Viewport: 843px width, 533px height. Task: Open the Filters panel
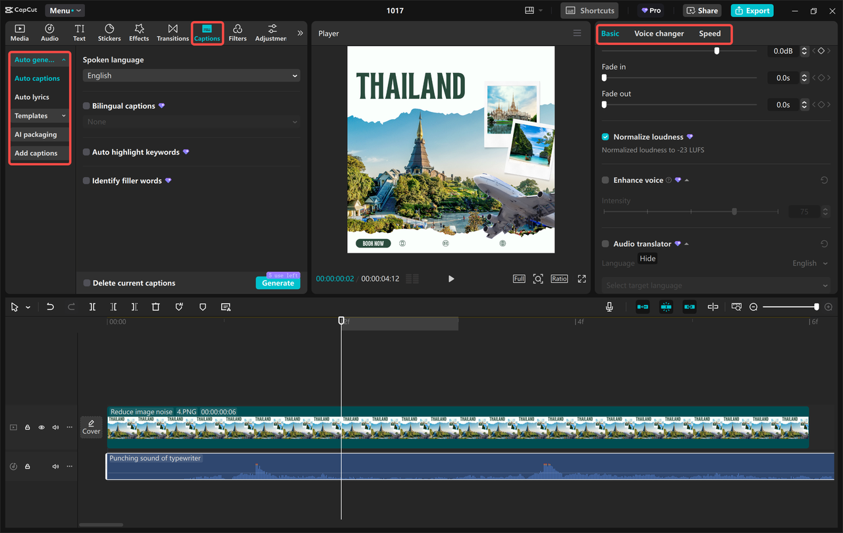tap(237, 32)
